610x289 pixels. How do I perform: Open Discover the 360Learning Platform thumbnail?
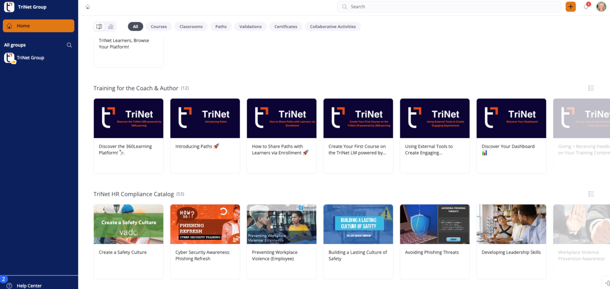click(x=129, y=118)
